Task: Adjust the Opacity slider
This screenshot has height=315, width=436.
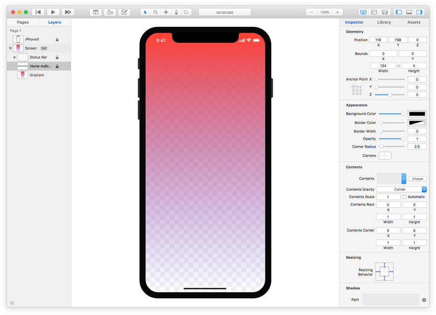Action: coord(392,139)
